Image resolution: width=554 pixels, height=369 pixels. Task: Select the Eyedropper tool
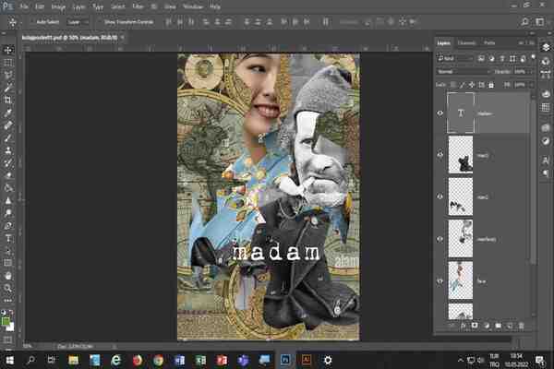pyautogui.click(x=8, y=112)
